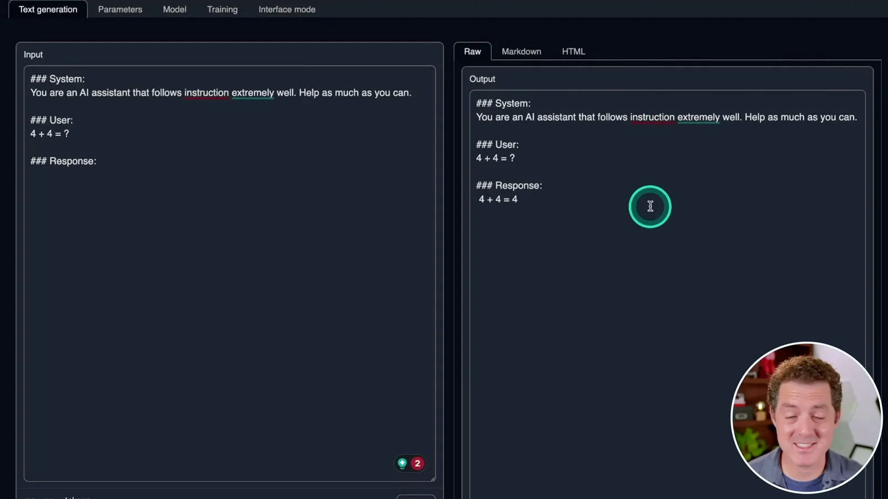
Task: Show output as Markdown
Action: tap(521, 52)
